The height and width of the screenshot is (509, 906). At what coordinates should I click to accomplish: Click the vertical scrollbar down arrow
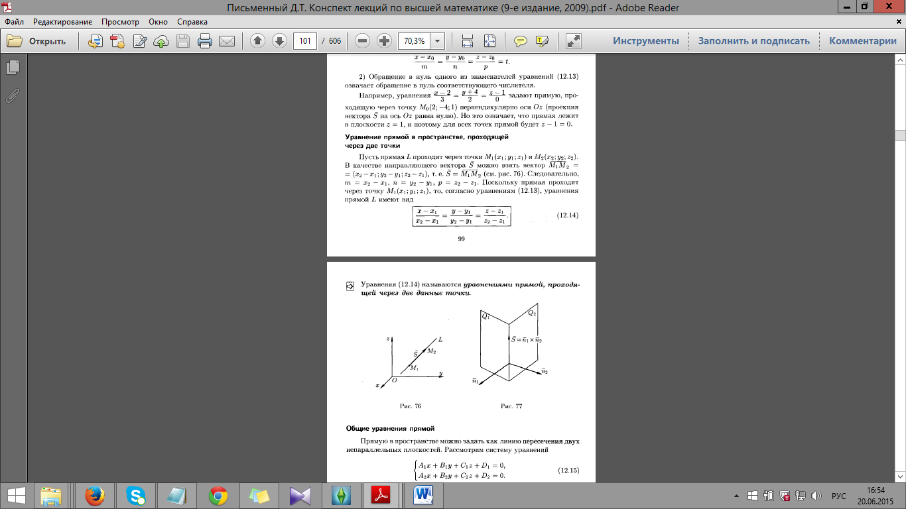pyautogui.click(x=900, y=477)
